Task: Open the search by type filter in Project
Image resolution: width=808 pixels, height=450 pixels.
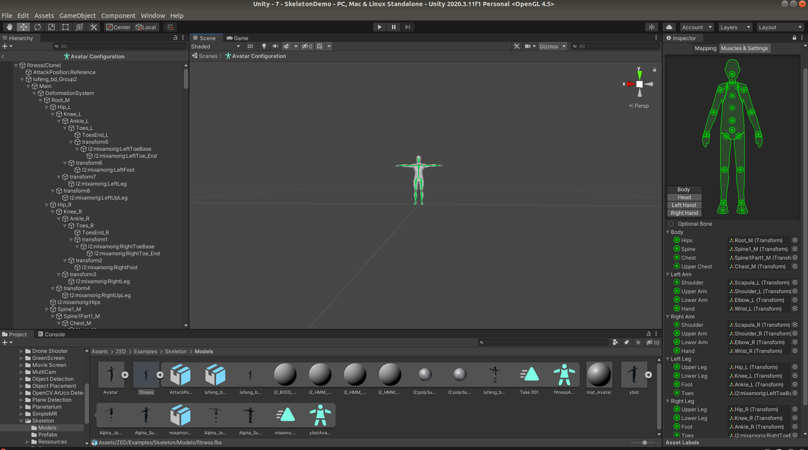Action: coord(615,342)
